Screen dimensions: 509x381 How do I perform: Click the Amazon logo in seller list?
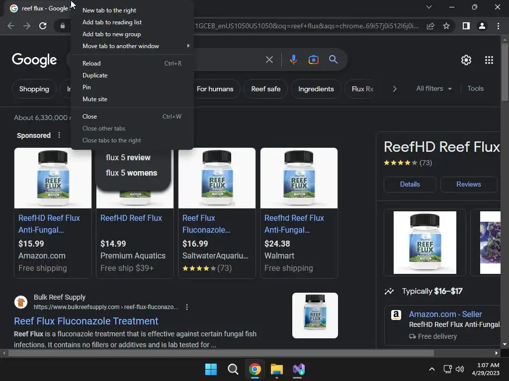pos(396,315)
